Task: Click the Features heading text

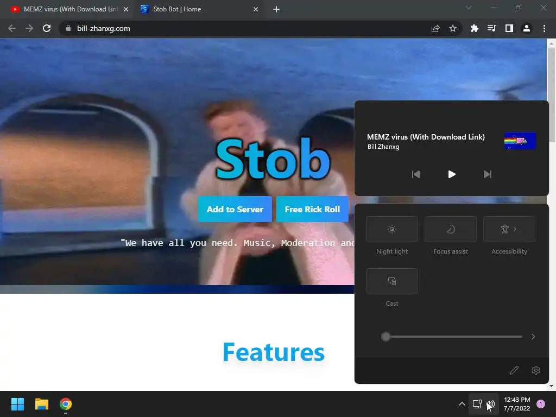Action: point(274,352)
